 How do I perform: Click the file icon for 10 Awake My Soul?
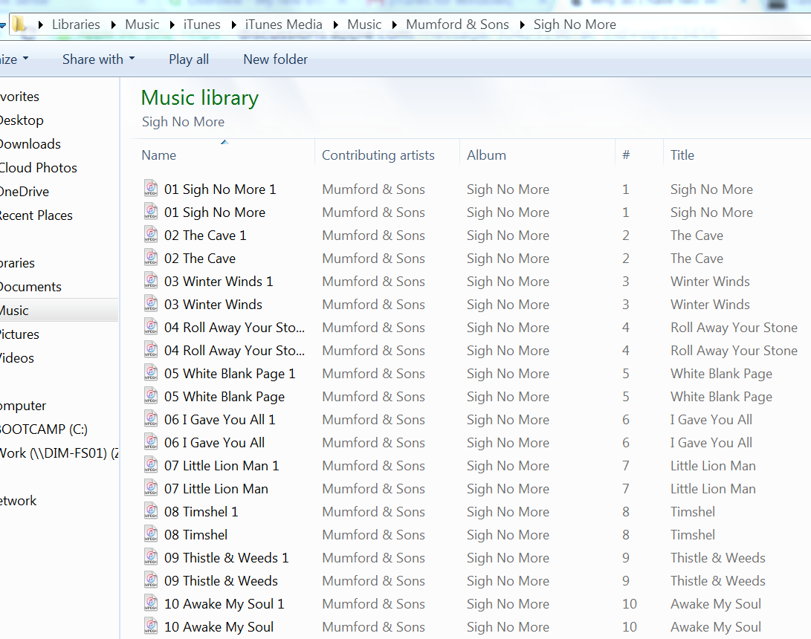150,626
